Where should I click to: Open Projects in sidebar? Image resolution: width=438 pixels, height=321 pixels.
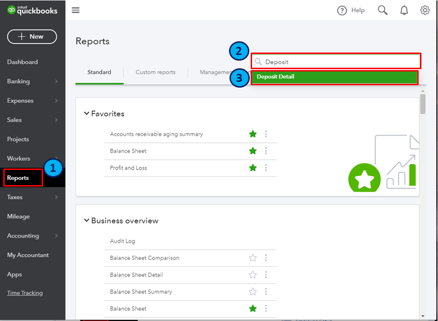coord(18,139)
